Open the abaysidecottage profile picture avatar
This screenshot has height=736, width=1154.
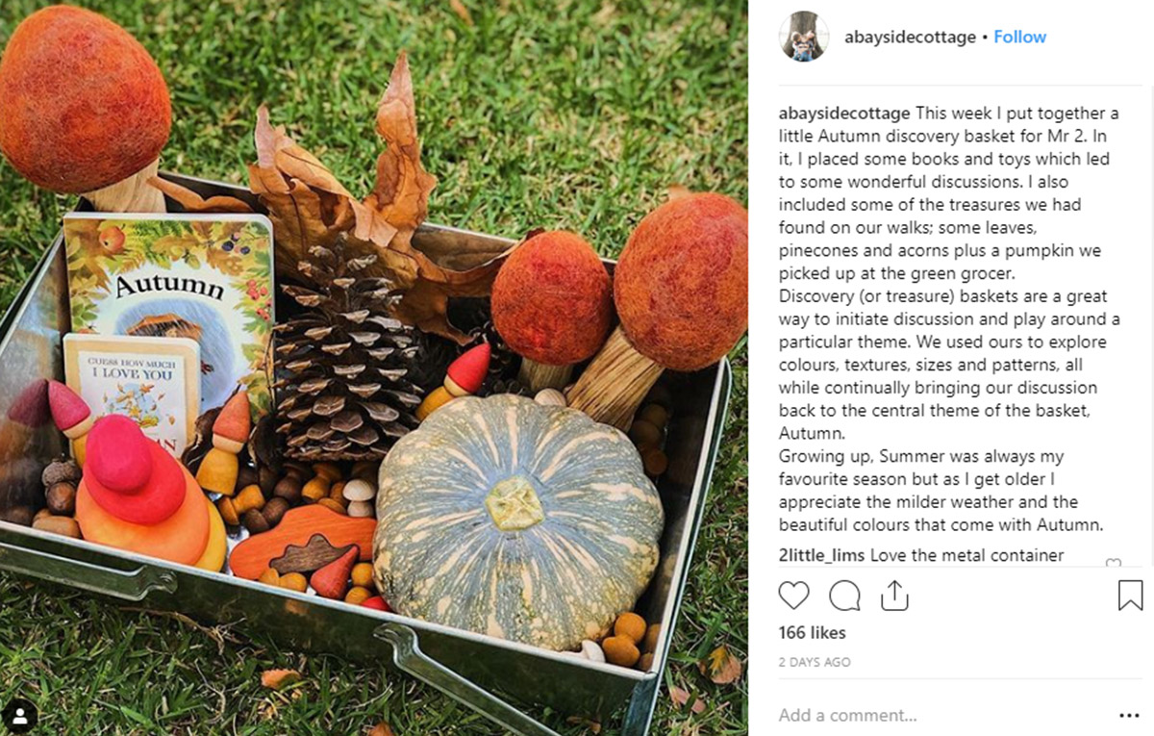(803, 37)
